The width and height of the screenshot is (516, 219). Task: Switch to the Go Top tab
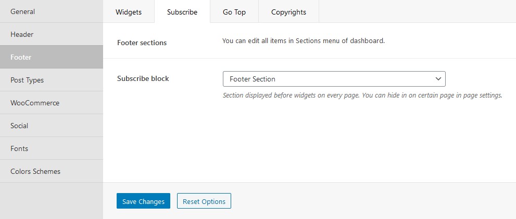pos(234,12)
